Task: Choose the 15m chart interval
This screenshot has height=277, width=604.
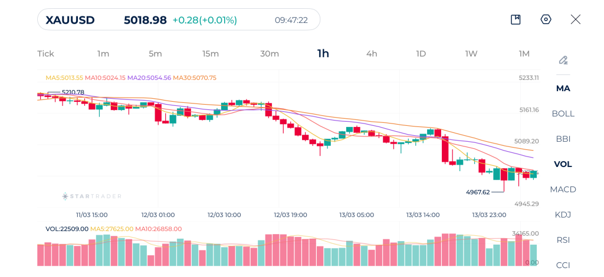Action: pos(211,54)
